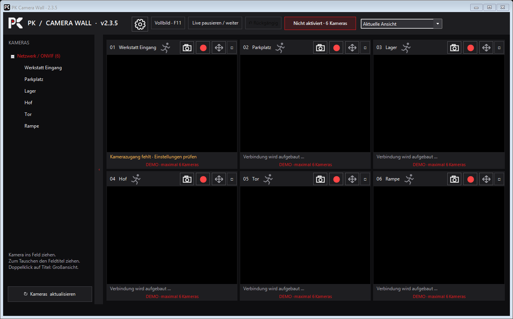This screenshot has height=319, width=513.
Task: Take snapshot of Tor camera
Action: 320,179
